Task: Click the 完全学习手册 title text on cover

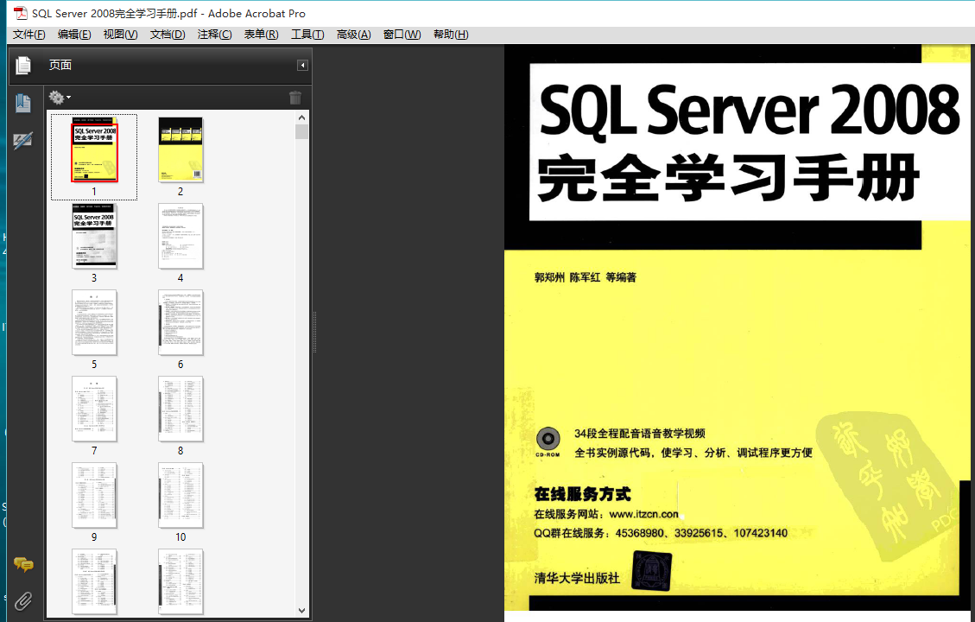Action: [728, 179]
